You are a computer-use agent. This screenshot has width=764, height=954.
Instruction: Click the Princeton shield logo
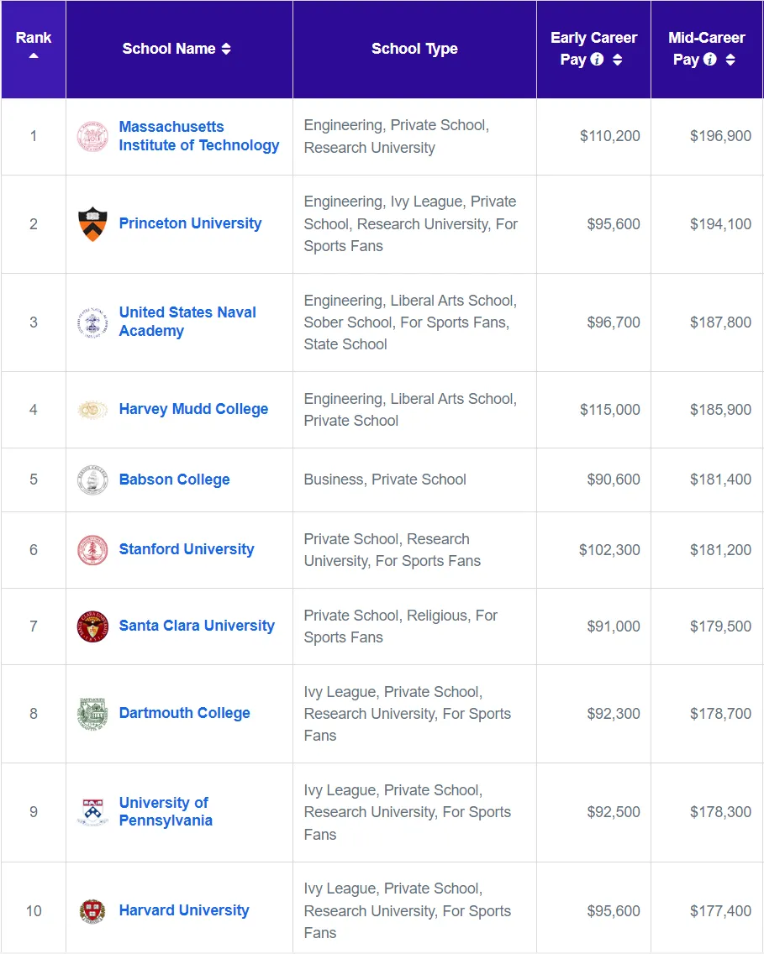click(92, 224)
